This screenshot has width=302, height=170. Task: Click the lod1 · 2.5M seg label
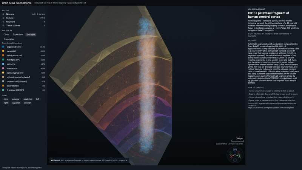[39, 14]
